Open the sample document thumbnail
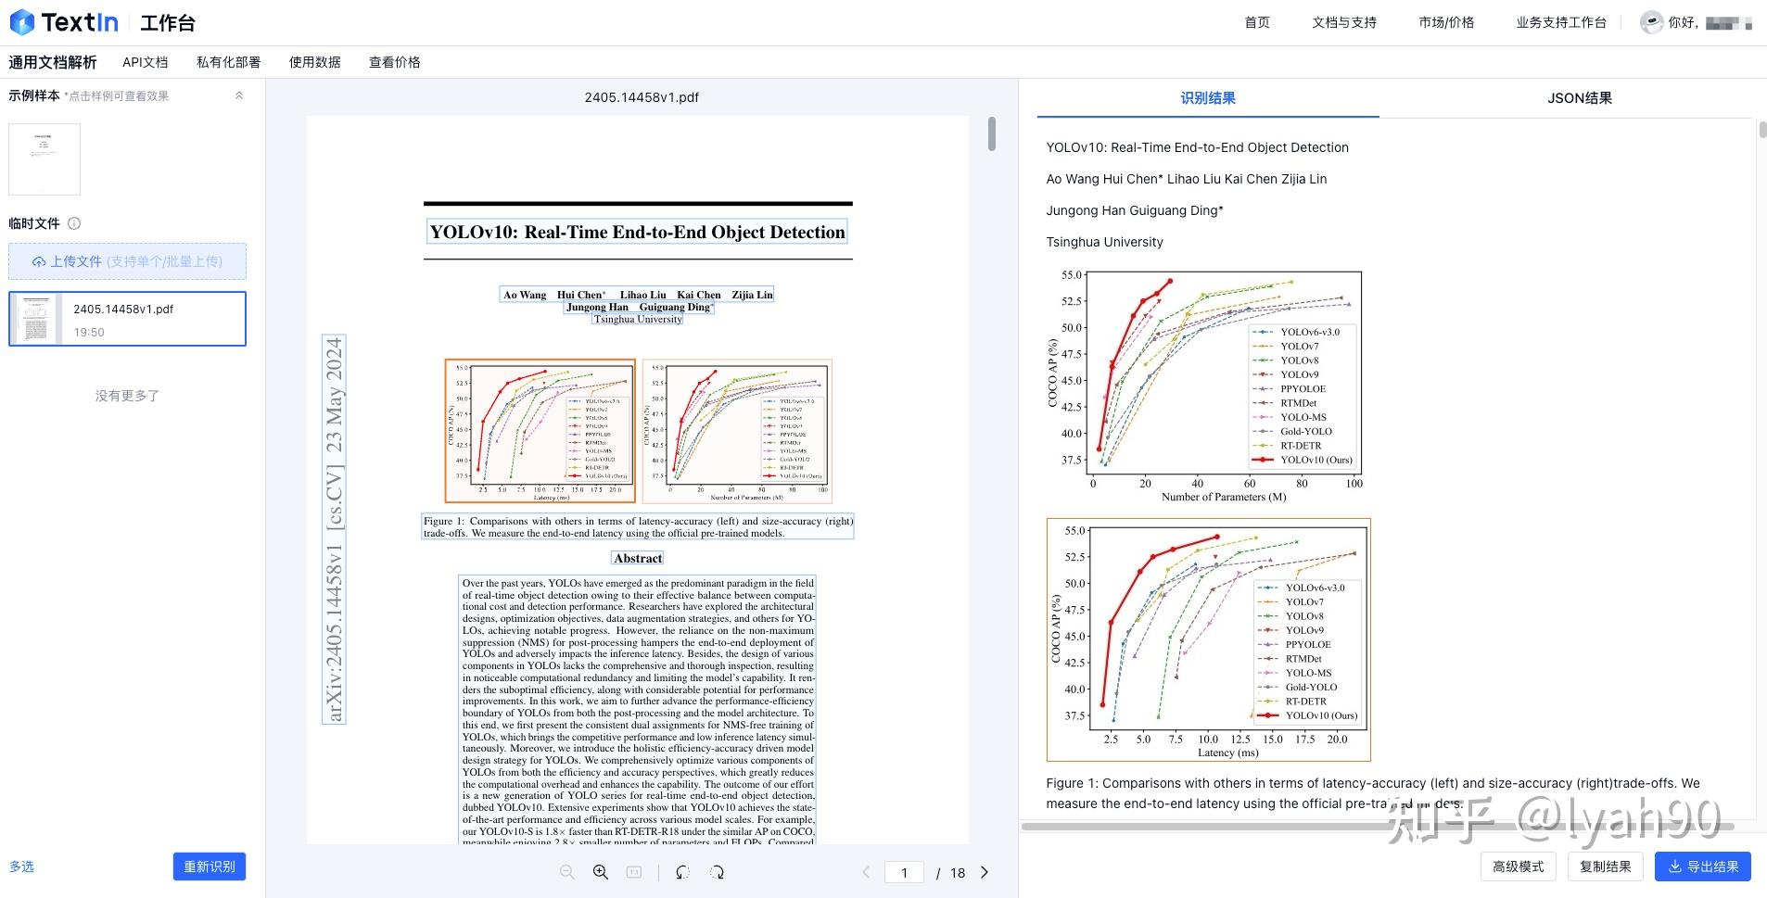Image resolution: width=1767 pixels, height=898 pixels. click(44, 158)
